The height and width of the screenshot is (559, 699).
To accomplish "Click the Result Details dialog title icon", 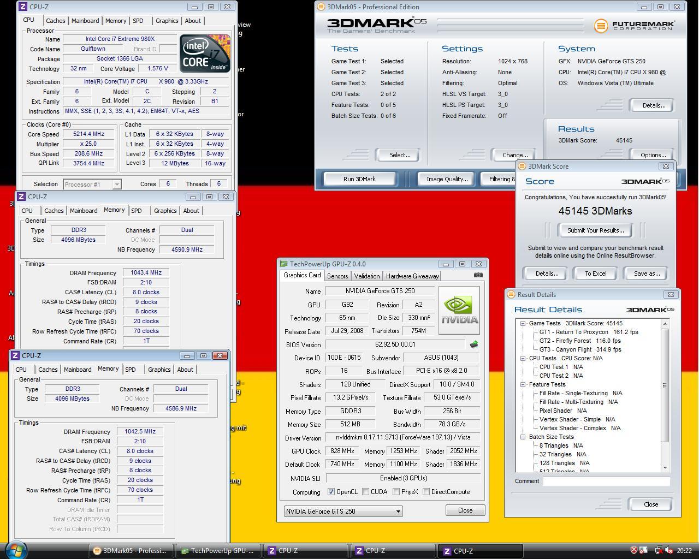I will point(511,294).
